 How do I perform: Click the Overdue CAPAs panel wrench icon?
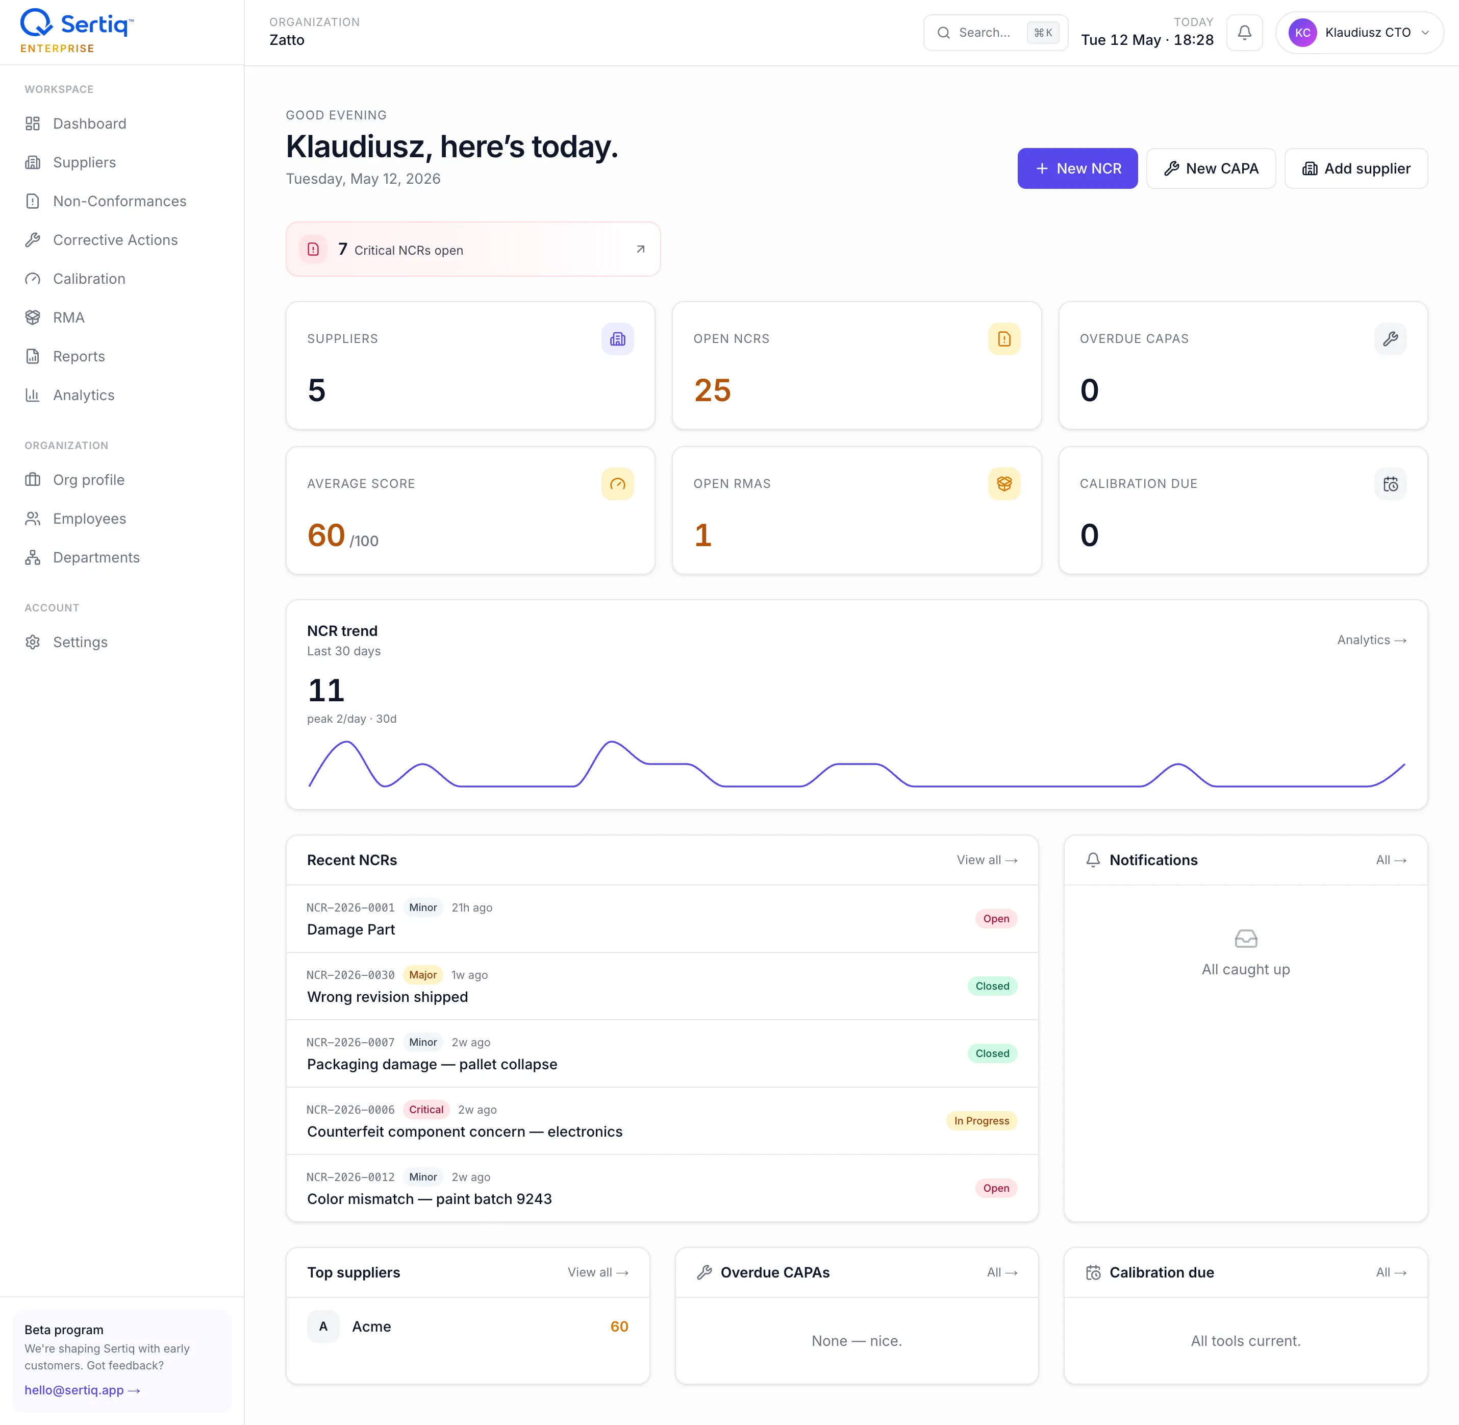[704, 1272]
